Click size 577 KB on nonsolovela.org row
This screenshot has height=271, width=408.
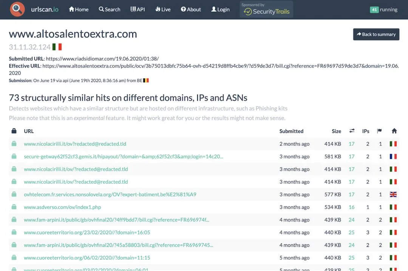tap(332, 194)
